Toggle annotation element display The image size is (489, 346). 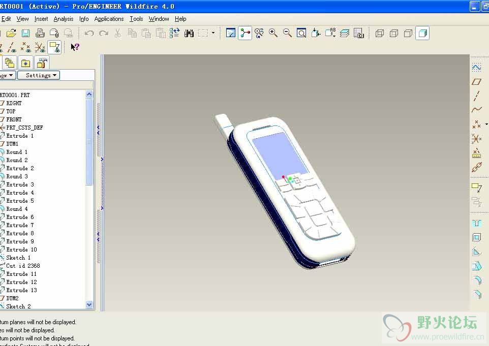[54, 47]
